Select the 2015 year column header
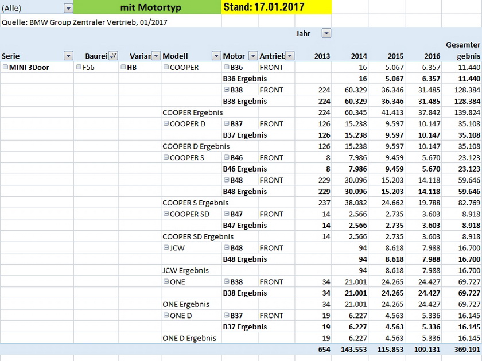482x361 pixels. click(x=395, y=56)
